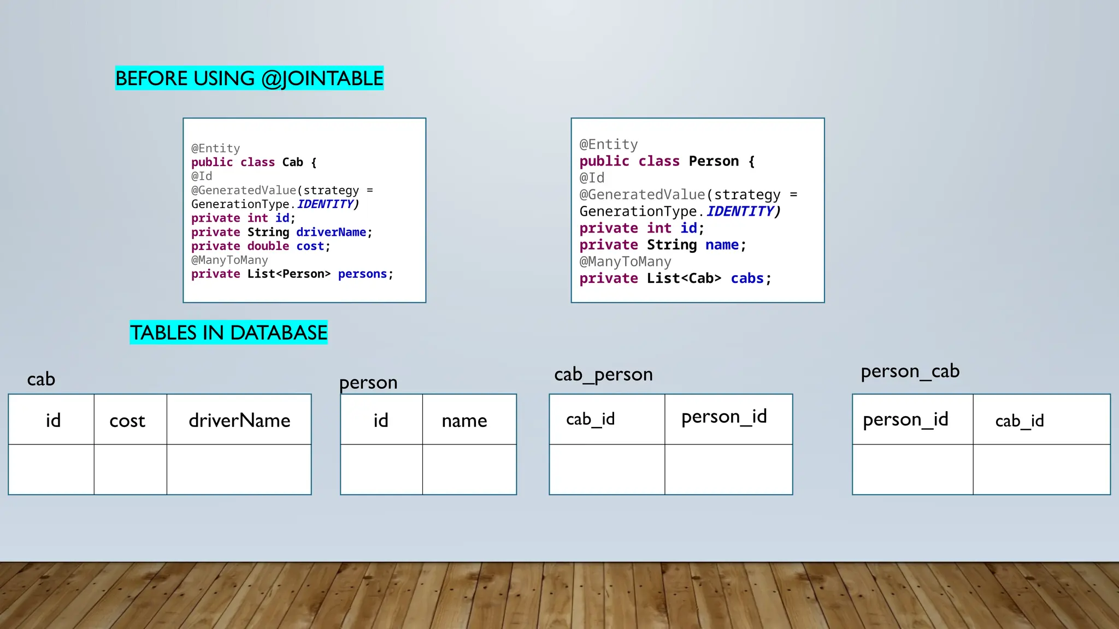Select the id header in person table
The height and width of the screenshot is (629, 1119).
pyautogui.click(x=381, y=420)
